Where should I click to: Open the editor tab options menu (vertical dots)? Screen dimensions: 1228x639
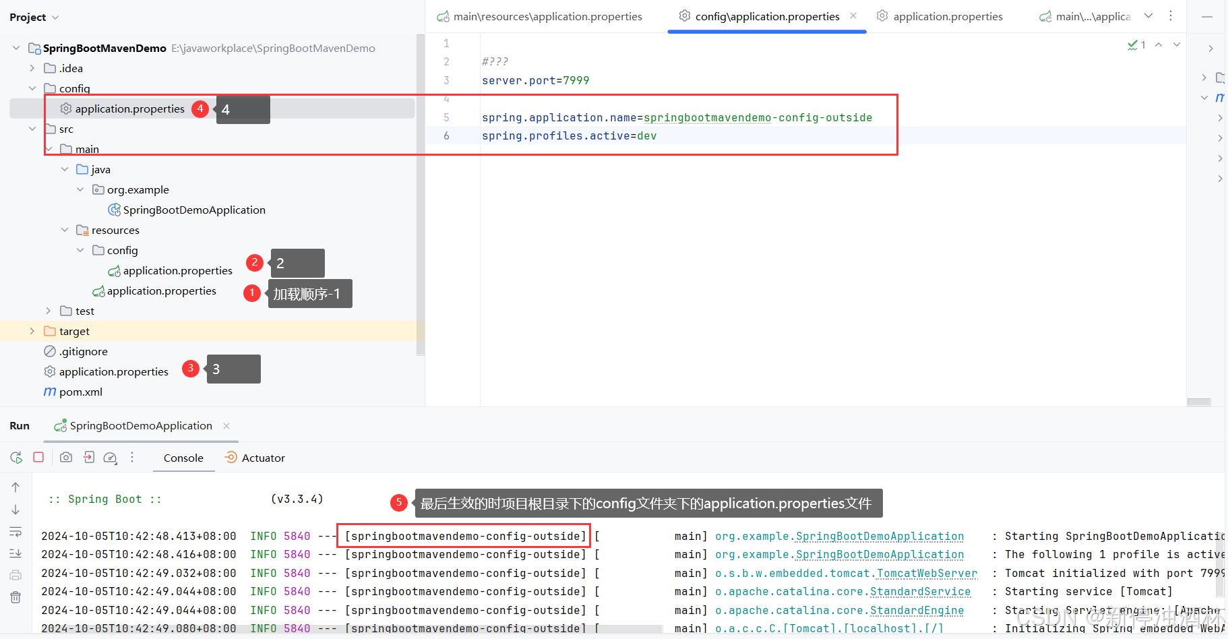point(1171,16)
